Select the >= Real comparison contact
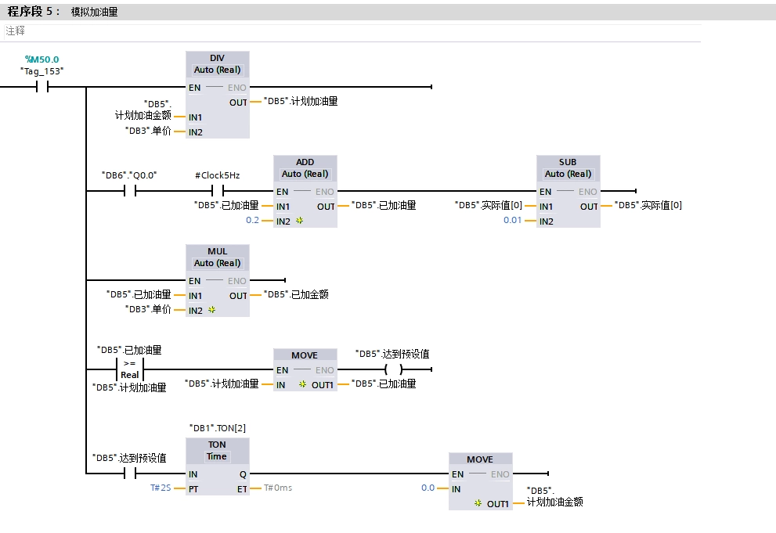This screenshot has width=776, height=533. pyautogui.click(x=130, y=369)
